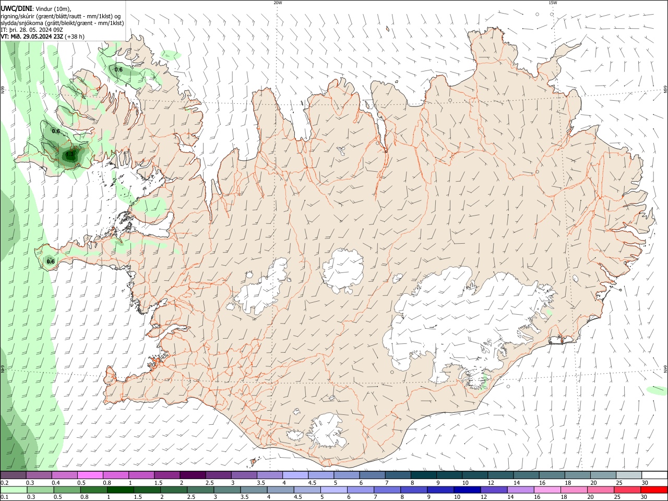Click the 'rigning/skúrir' legend description line
668x501 pixels.
61,16
